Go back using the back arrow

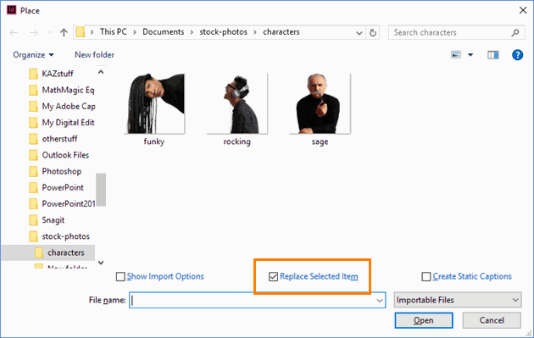tap(14, 33)
